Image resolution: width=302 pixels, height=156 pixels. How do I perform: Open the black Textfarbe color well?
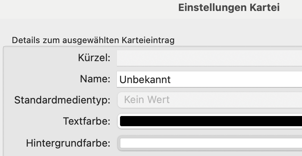(211, 121)
